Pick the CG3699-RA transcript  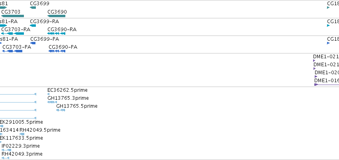click(x=33, y=26)
